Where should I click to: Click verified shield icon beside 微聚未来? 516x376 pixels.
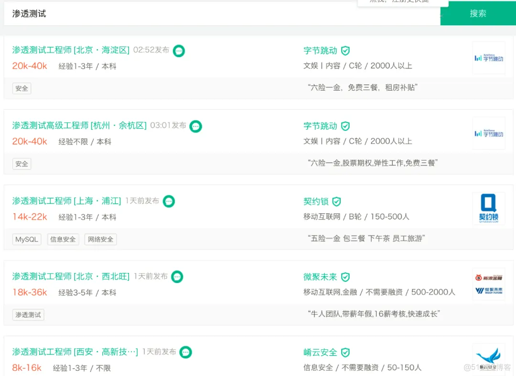point(345,277)
